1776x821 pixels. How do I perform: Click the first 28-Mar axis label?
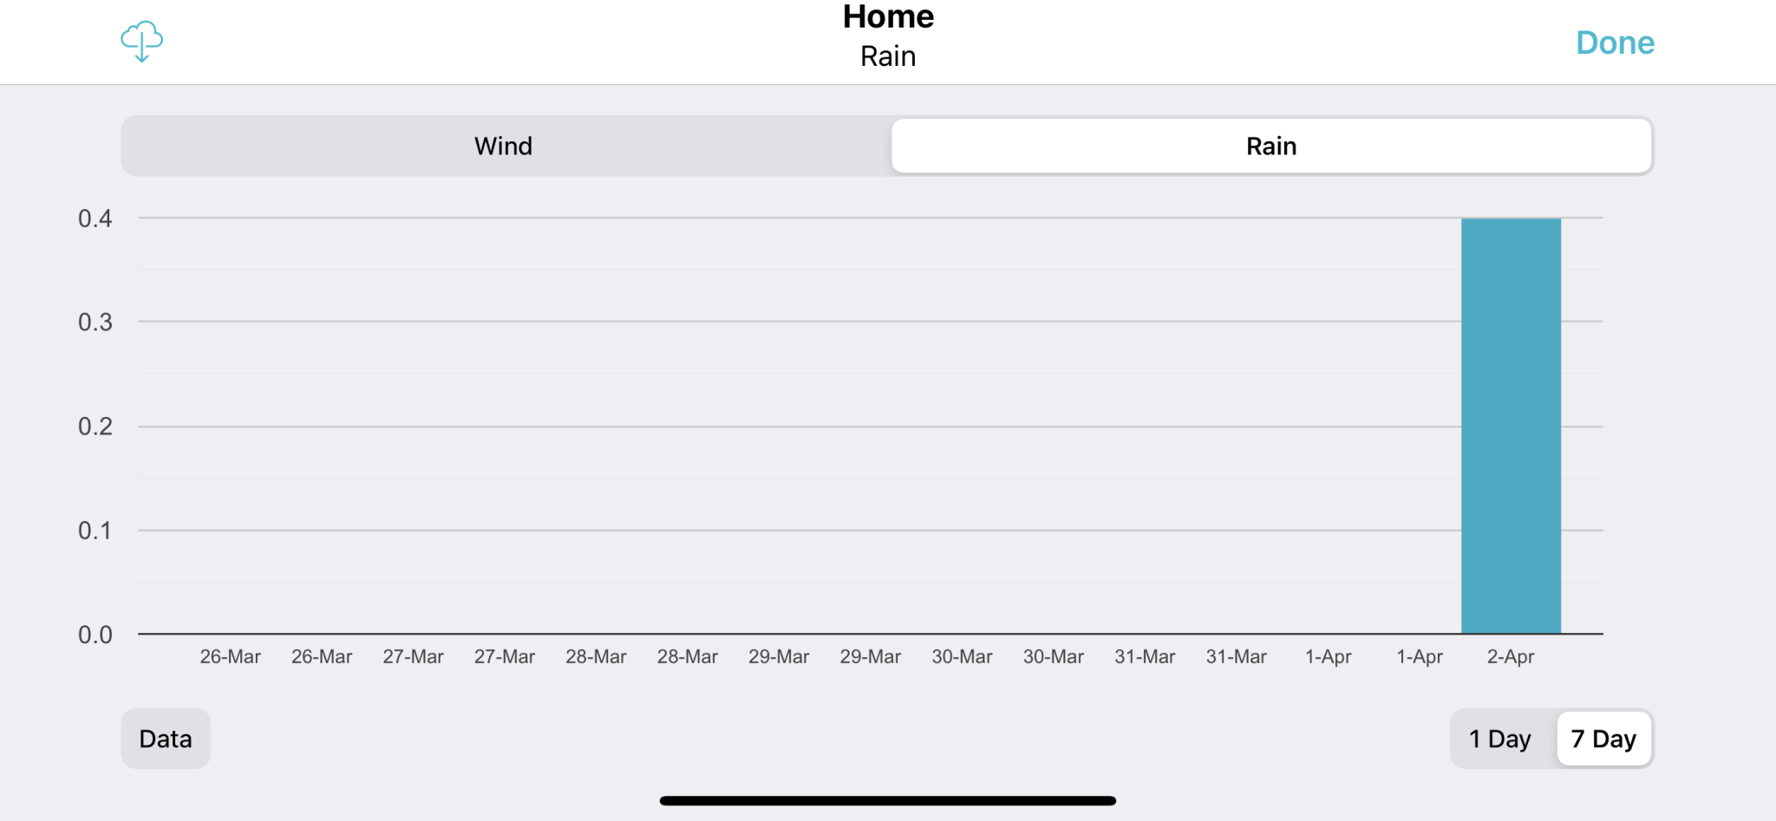tap(596, 657)
